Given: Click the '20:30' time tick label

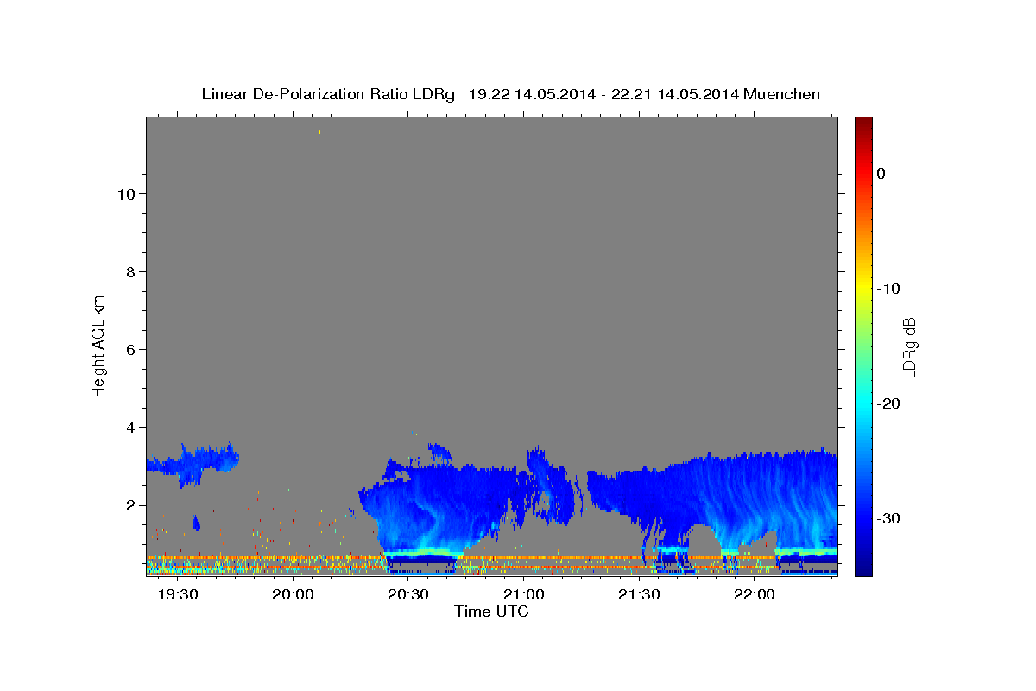Looking at the screenshot, I should (x=407, y=595).
